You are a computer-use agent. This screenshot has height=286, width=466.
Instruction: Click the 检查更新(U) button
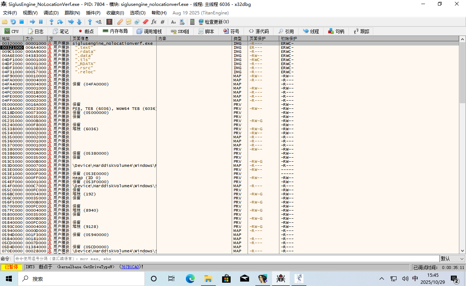pyautogui.click(x=214, y=22)
